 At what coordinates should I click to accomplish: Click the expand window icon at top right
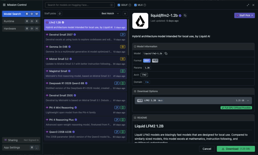248,5
